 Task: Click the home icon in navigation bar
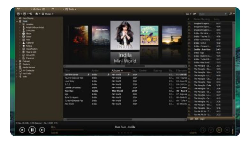click(x=37, y=14)
